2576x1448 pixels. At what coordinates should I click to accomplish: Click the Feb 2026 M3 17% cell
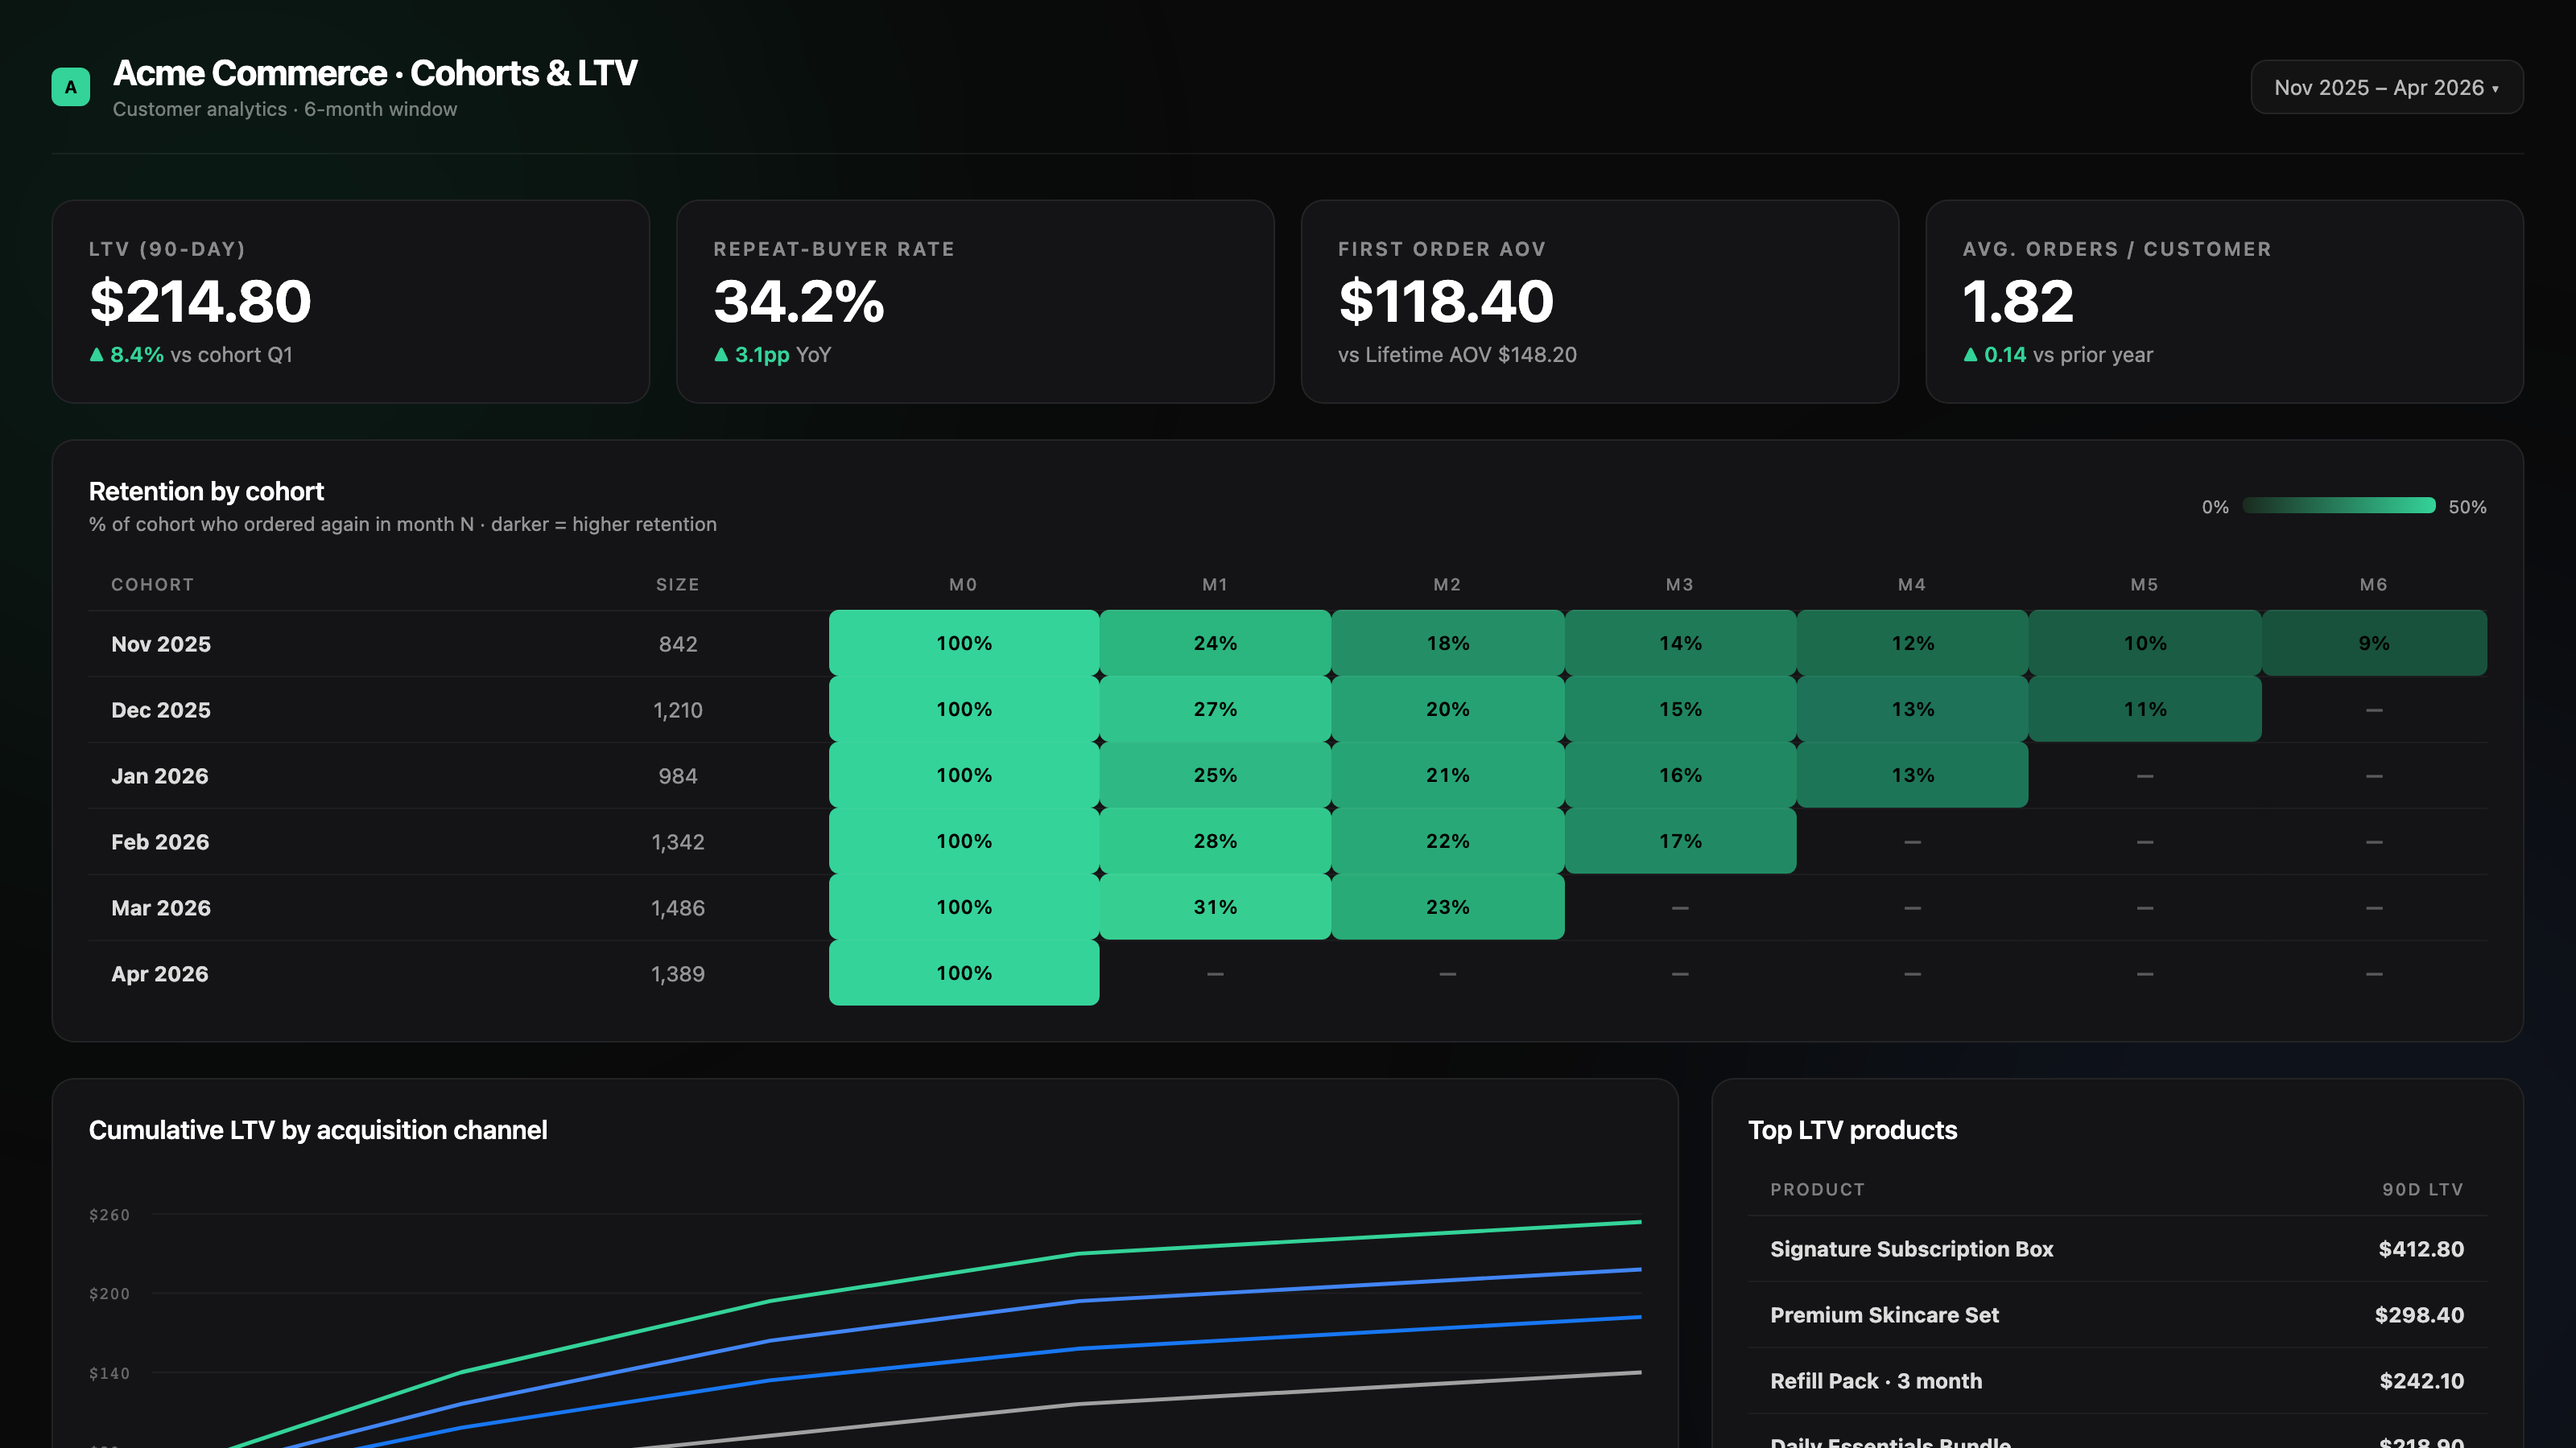tap(1680, 841)
